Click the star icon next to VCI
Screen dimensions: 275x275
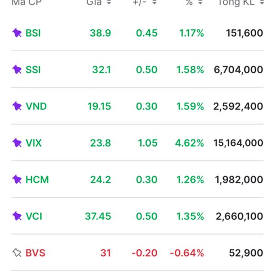[x=17, y=216]
